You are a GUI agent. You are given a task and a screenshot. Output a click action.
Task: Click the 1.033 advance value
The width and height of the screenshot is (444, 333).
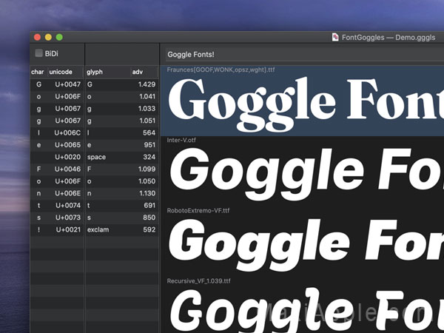(x=147, y=109)
